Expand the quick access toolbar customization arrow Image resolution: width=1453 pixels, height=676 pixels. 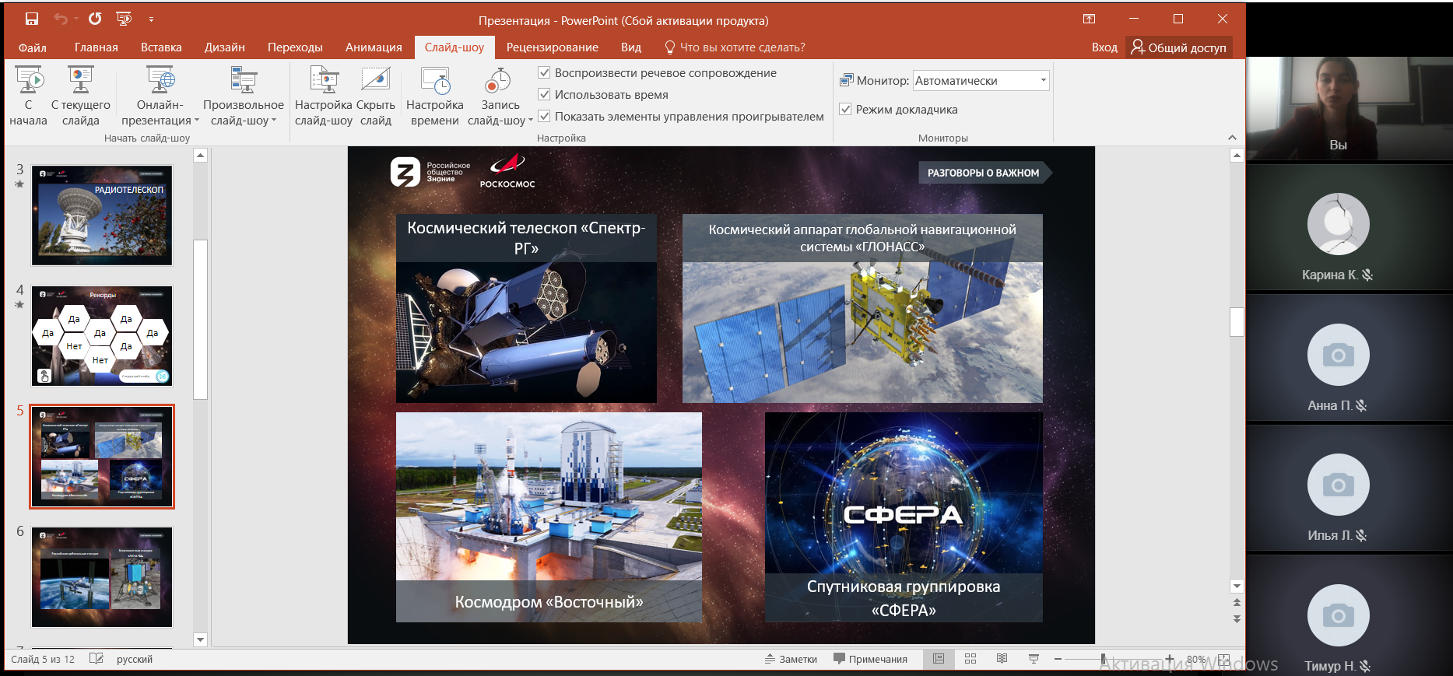151,19
